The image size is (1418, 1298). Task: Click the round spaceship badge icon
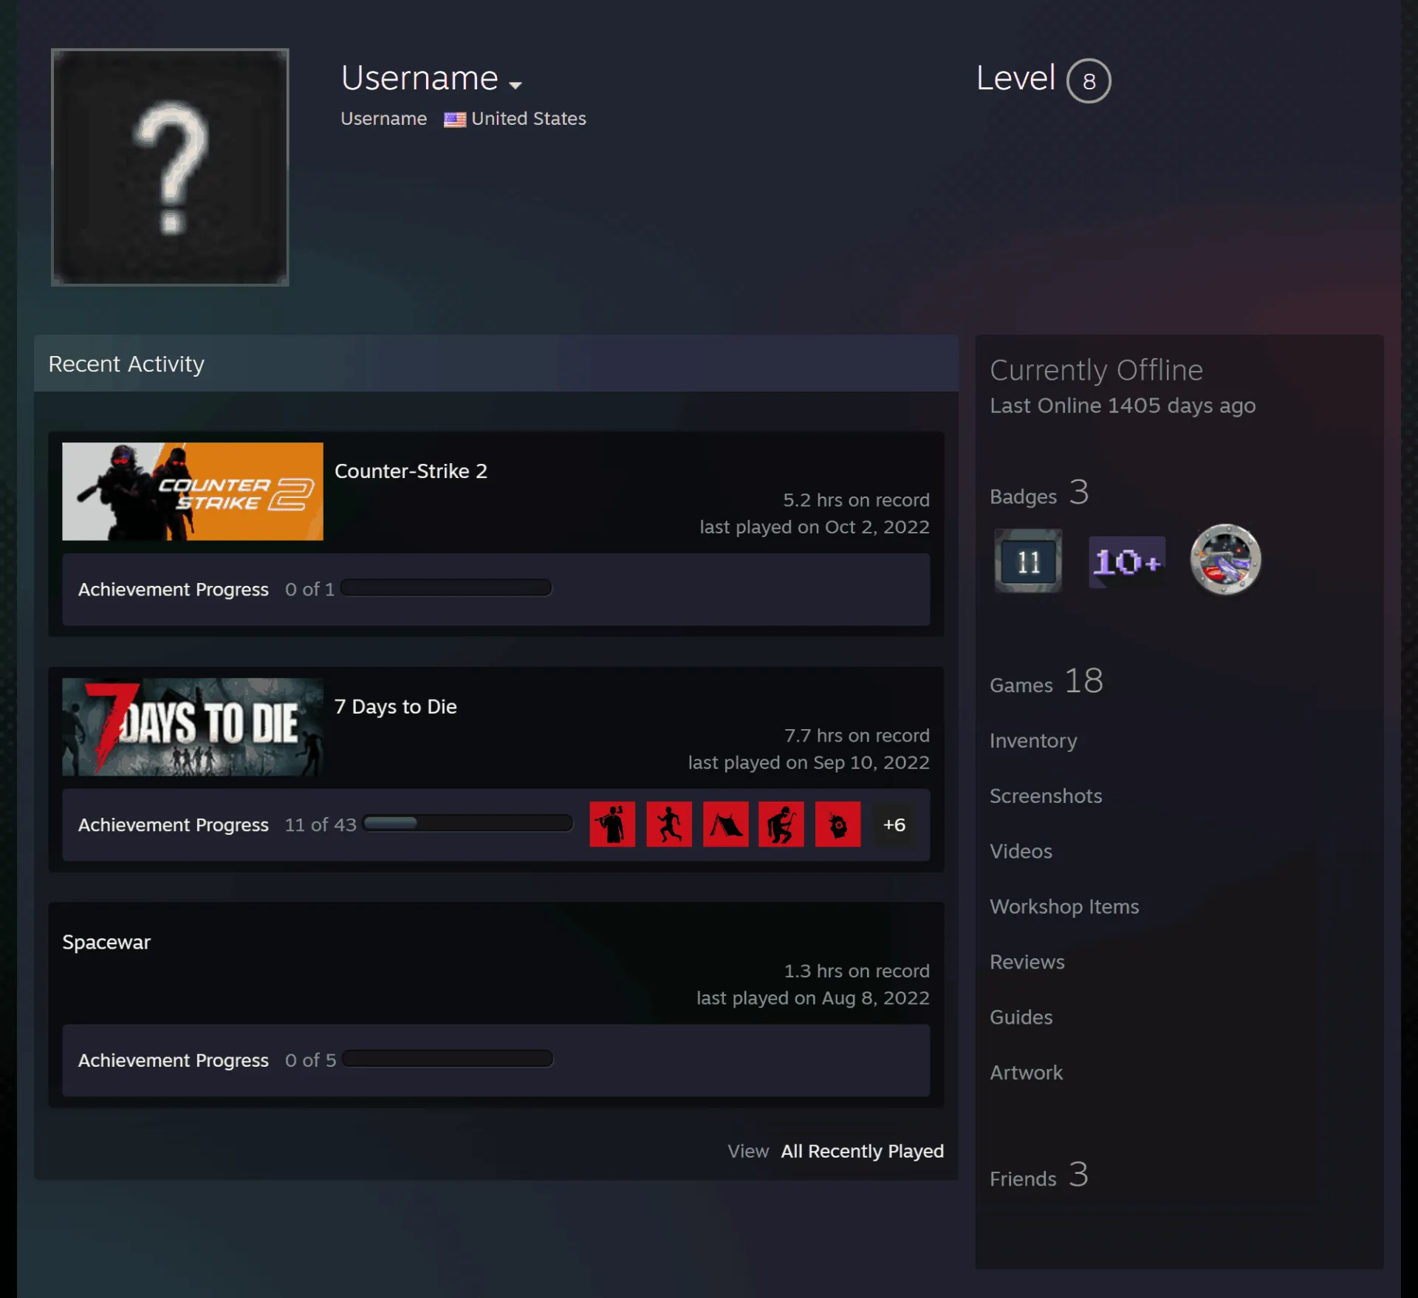(x=1225, y=560)
